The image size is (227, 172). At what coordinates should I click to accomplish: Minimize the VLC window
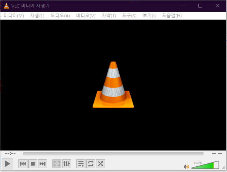coord(183,6)
